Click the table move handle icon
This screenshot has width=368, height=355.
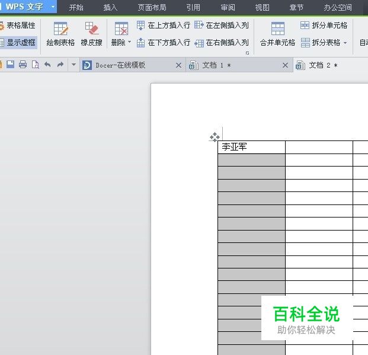[215, 137]
